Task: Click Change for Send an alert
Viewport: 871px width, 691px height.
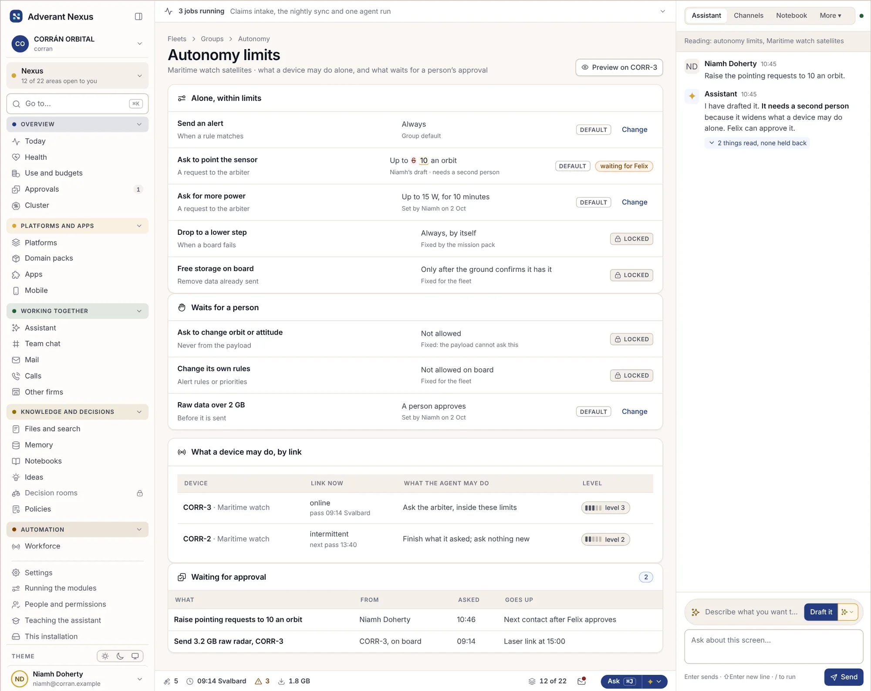Action: tap(634, 130)
